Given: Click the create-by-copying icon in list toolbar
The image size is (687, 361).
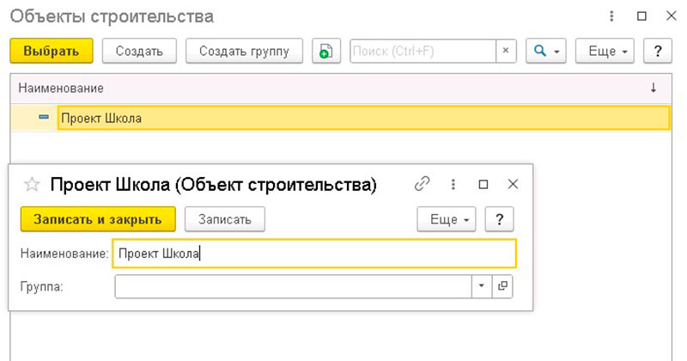Looking at the screenshot, I should click(x=325, y=51).
